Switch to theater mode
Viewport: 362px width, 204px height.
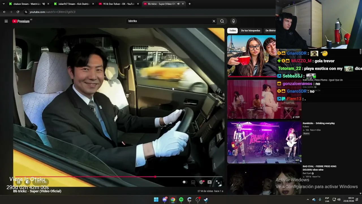point(210,182)
